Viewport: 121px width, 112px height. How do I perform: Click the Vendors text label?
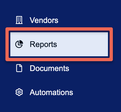44,20
